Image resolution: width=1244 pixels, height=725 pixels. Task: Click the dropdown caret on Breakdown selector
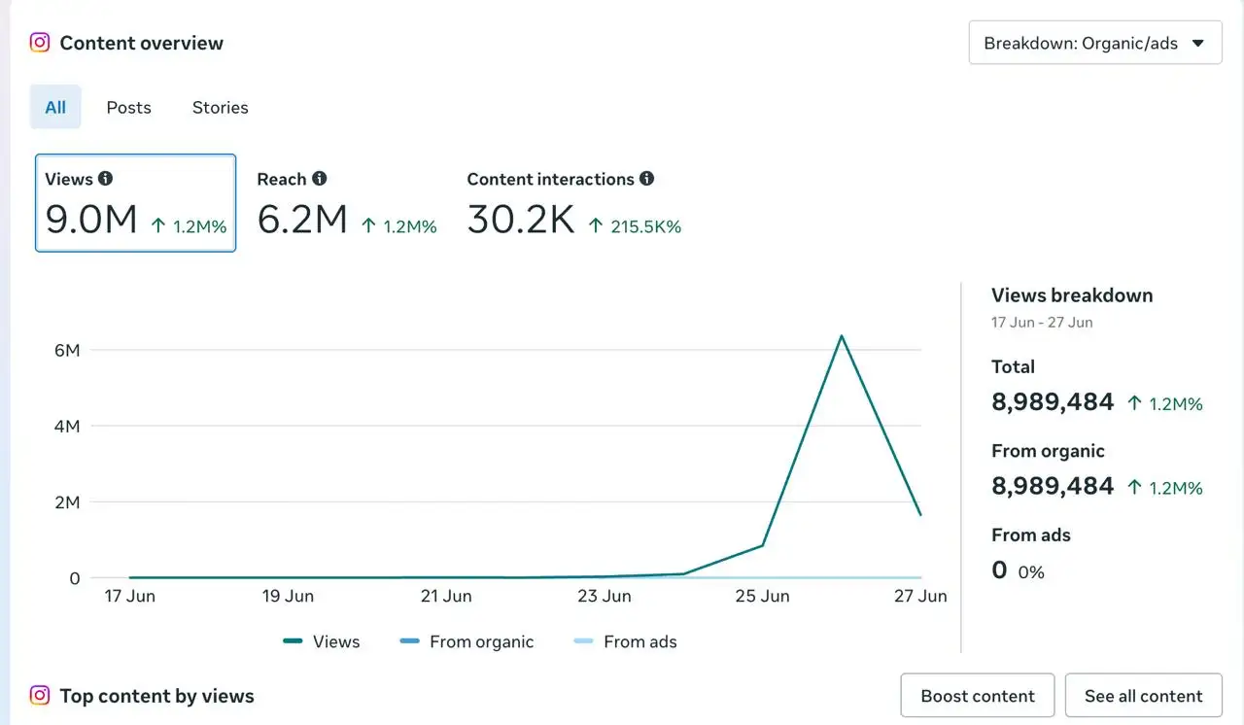[x=1198, y=43]
